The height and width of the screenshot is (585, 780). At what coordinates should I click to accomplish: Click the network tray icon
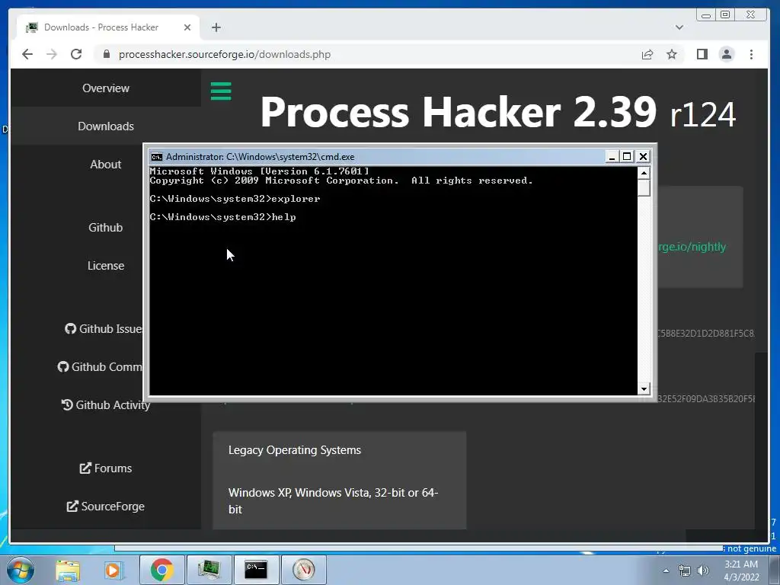click(x=685, y=571)
